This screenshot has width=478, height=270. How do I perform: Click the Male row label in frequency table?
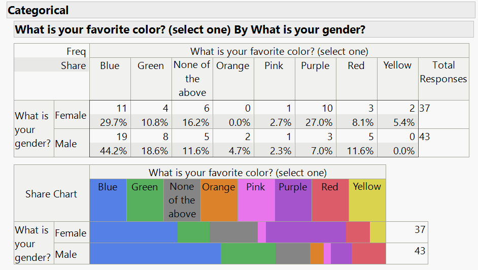click(66, 144)
